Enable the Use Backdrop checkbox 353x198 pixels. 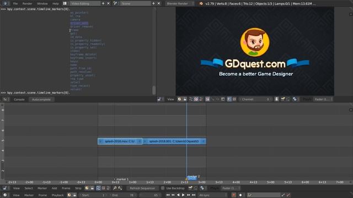[x=163, y=188]
